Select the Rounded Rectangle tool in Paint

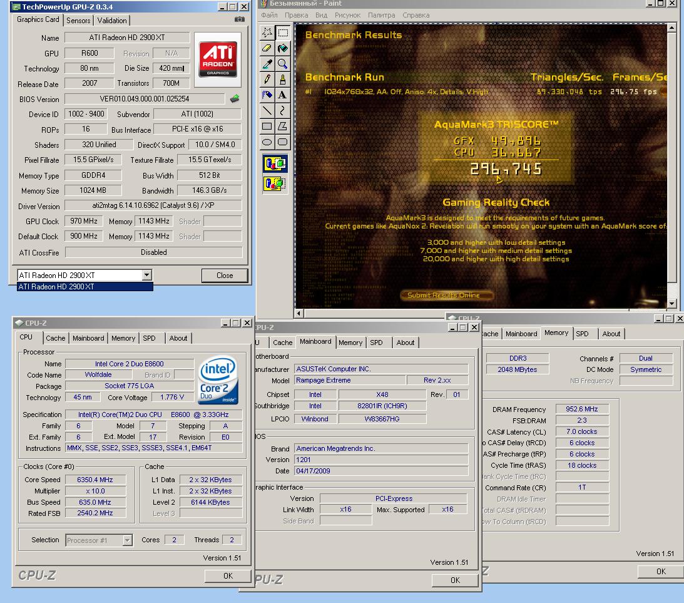coord(283,142)
